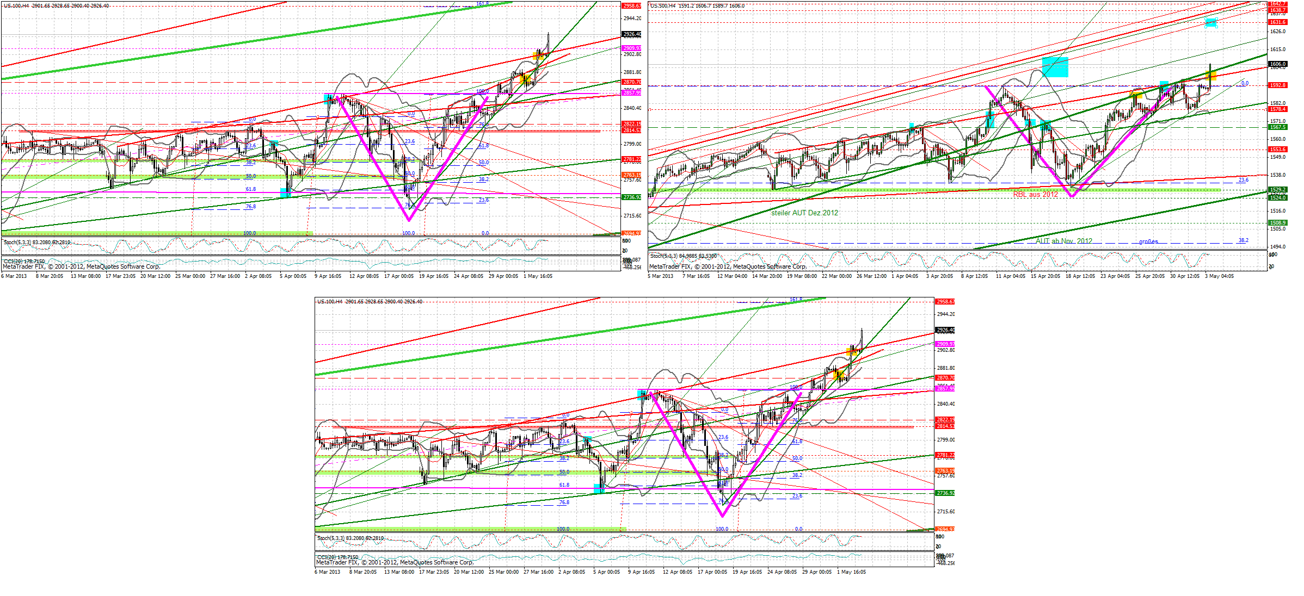The width and height of the screenshot is (1304, 596).
Task: Select the 'steiler AUT Dez 2012' label
Action: (x=804, y=213)
